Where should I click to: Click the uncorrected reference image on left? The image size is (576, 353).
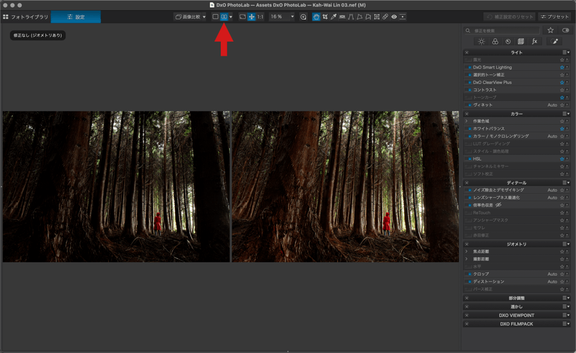point(116,187)
